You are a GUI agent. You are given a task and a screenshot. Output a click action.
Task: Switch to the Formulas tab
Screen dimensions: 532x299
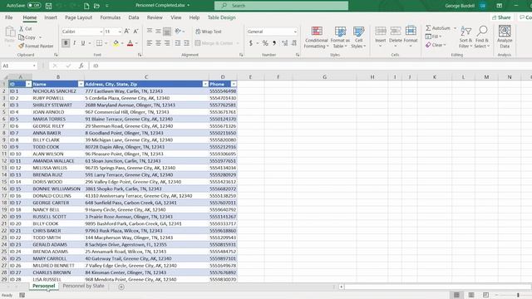[111, 17]
